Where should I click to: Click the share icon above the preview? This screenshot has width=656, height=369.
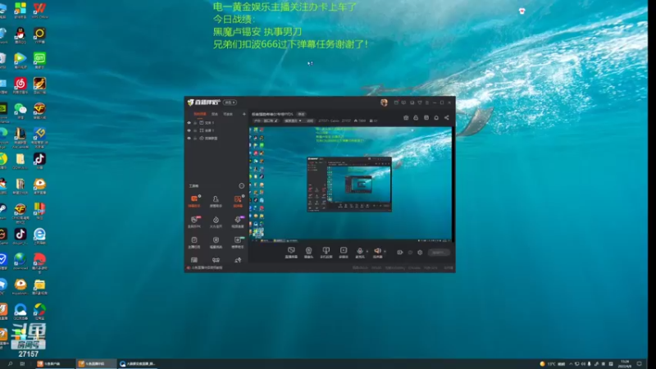pos(447,118)
